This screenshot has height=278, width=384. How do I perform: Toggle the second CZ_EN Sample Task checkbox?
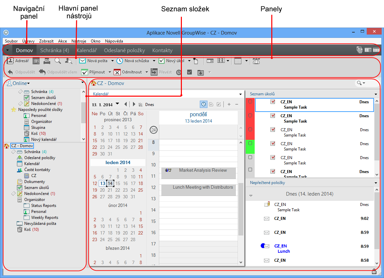(273, 116)
